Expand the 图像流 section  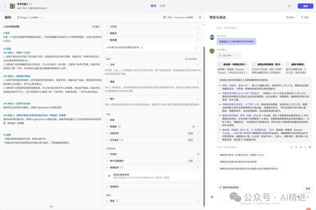107,33
